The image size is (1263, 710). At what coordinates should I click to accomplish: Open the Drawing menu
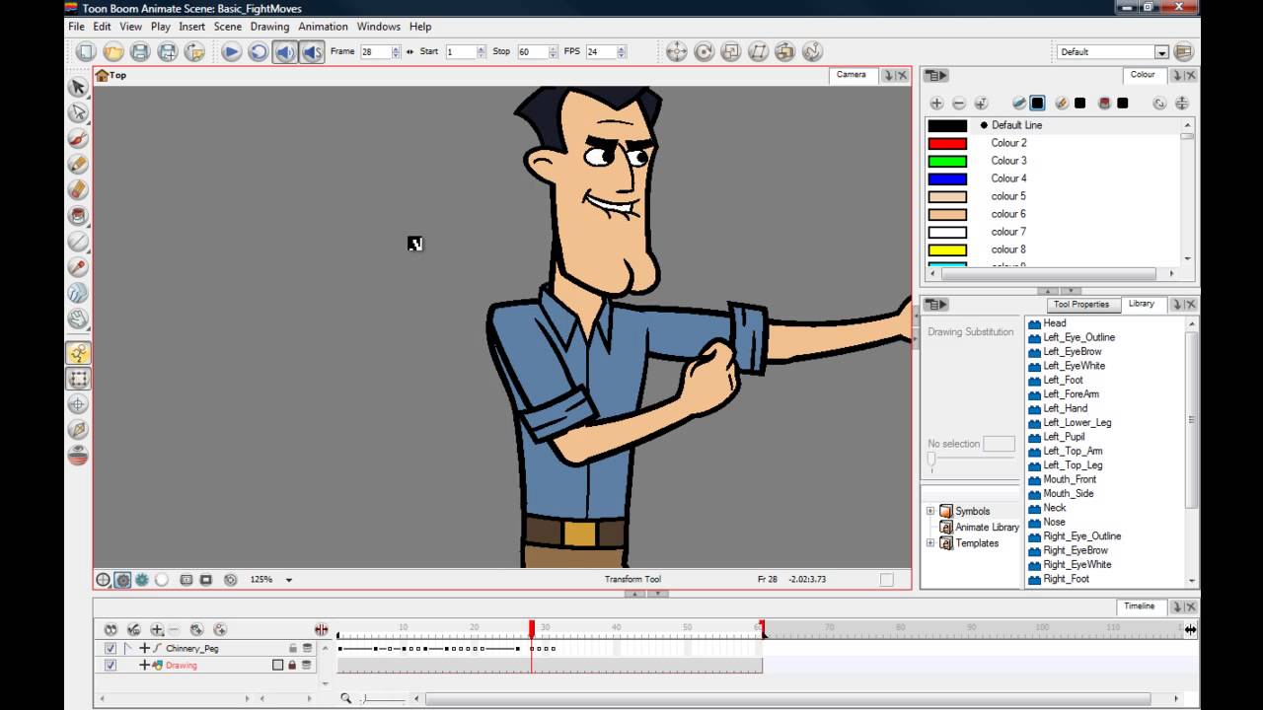pos(269,27)
